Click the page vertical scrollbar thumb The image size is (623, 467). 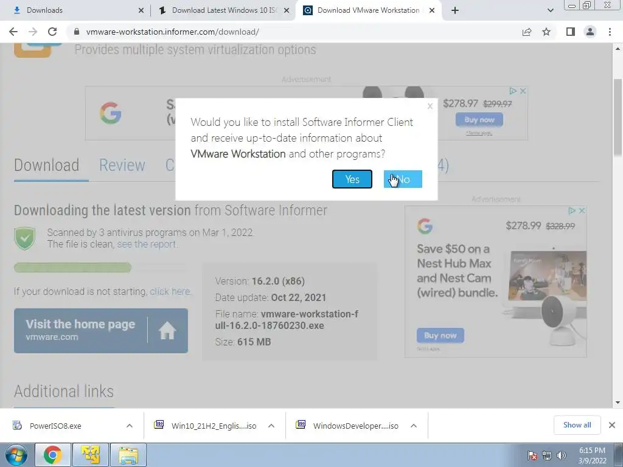[x=618, y=117]
